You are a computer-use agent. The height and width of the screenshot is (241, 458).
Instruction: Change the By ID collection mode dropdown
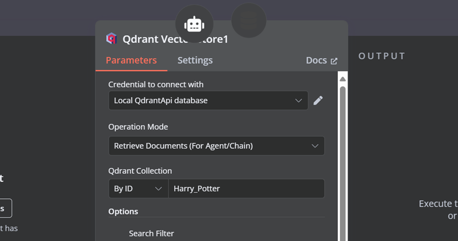coord(138,189)
